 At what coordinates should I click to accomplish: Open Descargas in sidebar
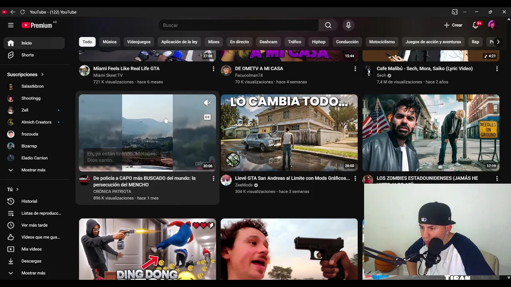[x=34, y=261]
